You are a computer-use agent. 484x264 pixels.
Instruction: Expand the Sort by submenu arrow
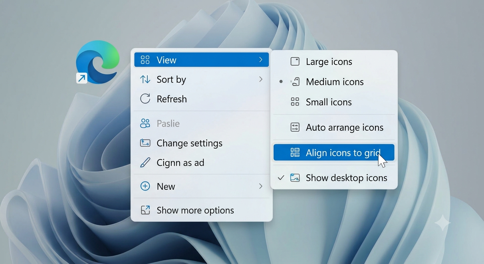pyautogui.click(x=261, y=79)
